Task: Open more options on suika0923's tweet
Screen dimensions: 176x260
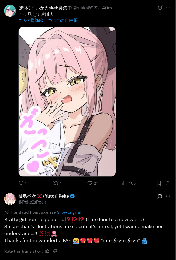Action: click(168, 8)
